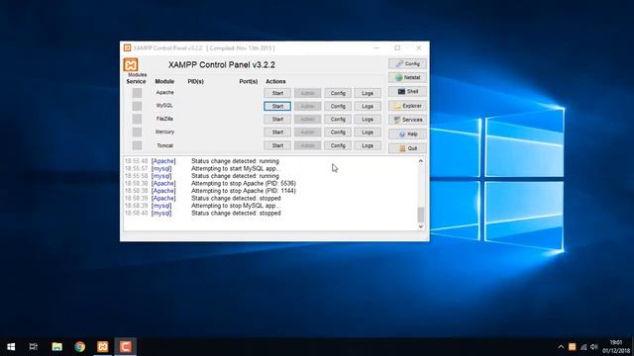Open Config for the Tomcat module
The width and height of the screenshot is (634, 356).
[338, 145]
